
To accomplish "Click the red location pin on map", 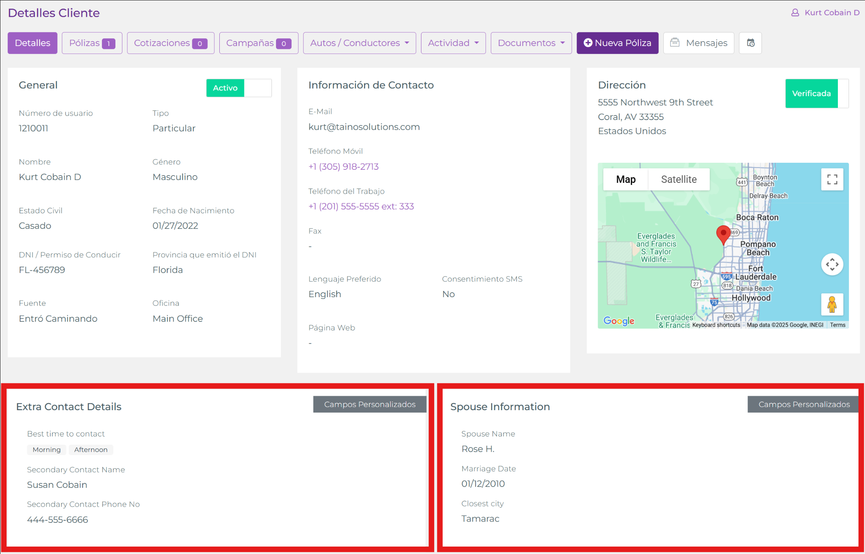I will 723,235.
